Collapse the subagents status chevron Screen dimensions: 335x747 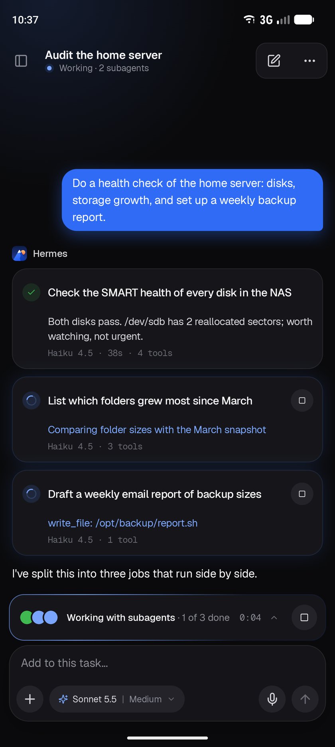pyautogui.click(x=274, y=618)
